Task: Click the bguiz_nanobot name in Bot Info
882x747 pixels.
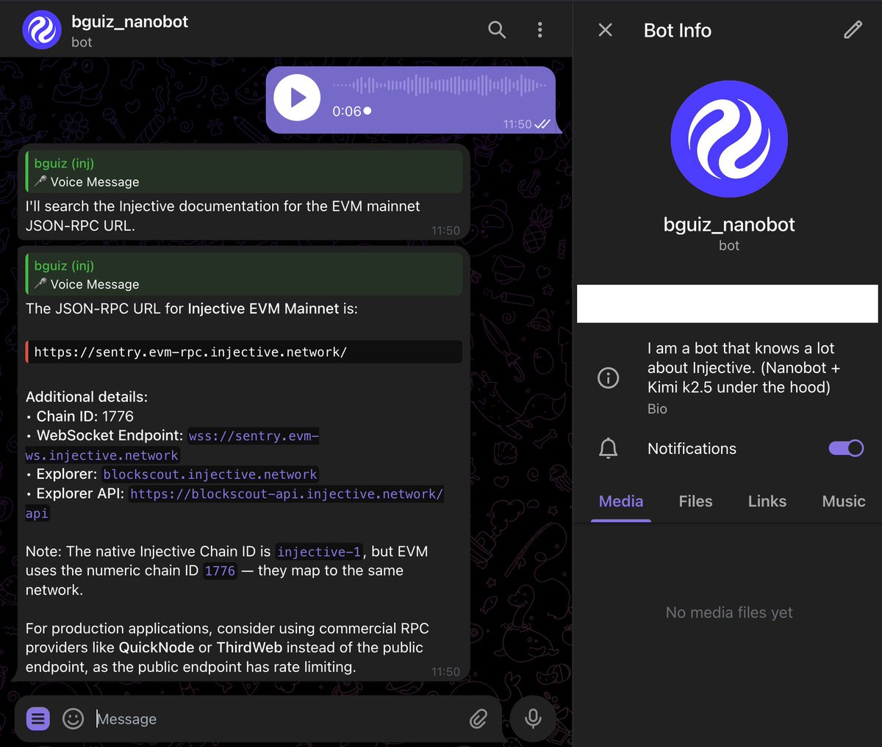Action: tap(729, 224)
